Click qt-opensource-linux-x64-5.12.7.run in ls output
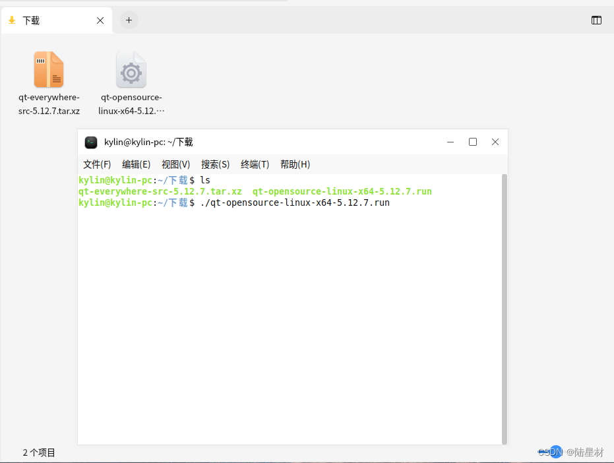The image size is (614, 463). [x=342, y=191]
